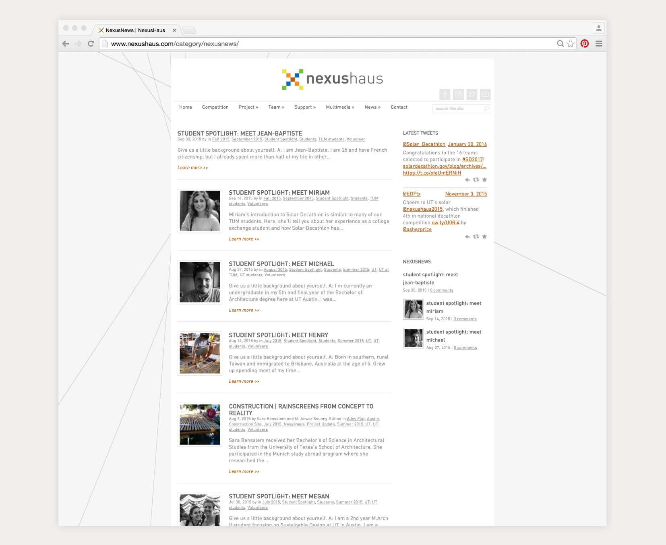Reload the page with refresh icon
The height and width of the screenshot is (545, 666).
[91, 44]
